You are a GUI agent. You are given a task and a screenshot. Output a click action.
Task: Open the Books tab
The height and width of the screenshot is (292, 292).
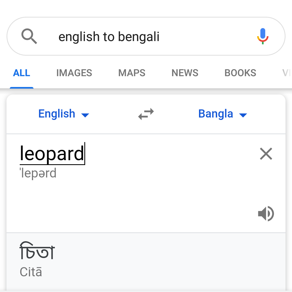point(240,73)
